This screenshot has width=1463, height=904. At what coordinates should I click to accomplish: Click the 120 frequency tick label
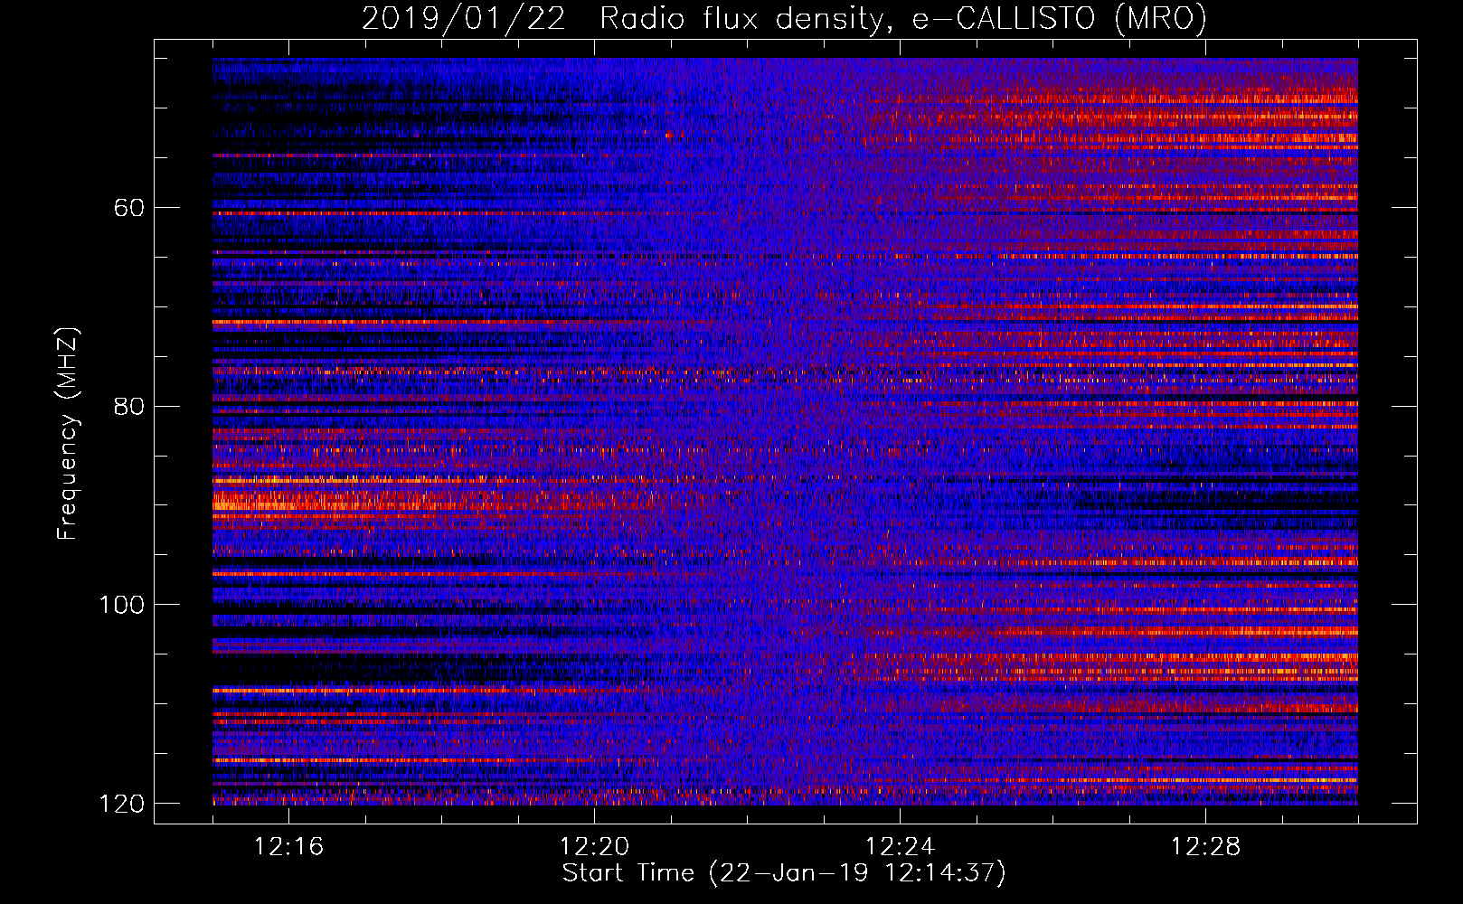122,804
